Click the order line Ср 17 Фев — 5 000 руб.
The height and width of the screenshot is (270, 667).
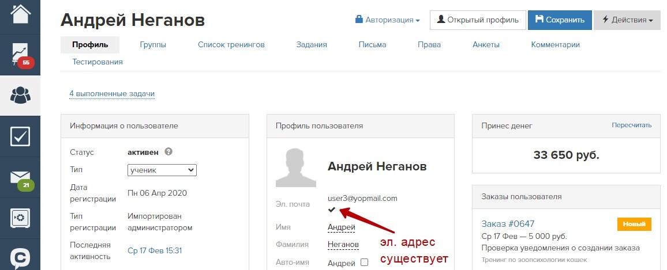click(x=524, y=237)
